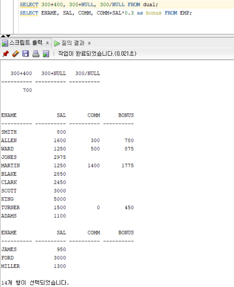Screen dimensions: 234x287
Task: Click the buffer script icon in output toolbar
Action: (x=46, y=54)
